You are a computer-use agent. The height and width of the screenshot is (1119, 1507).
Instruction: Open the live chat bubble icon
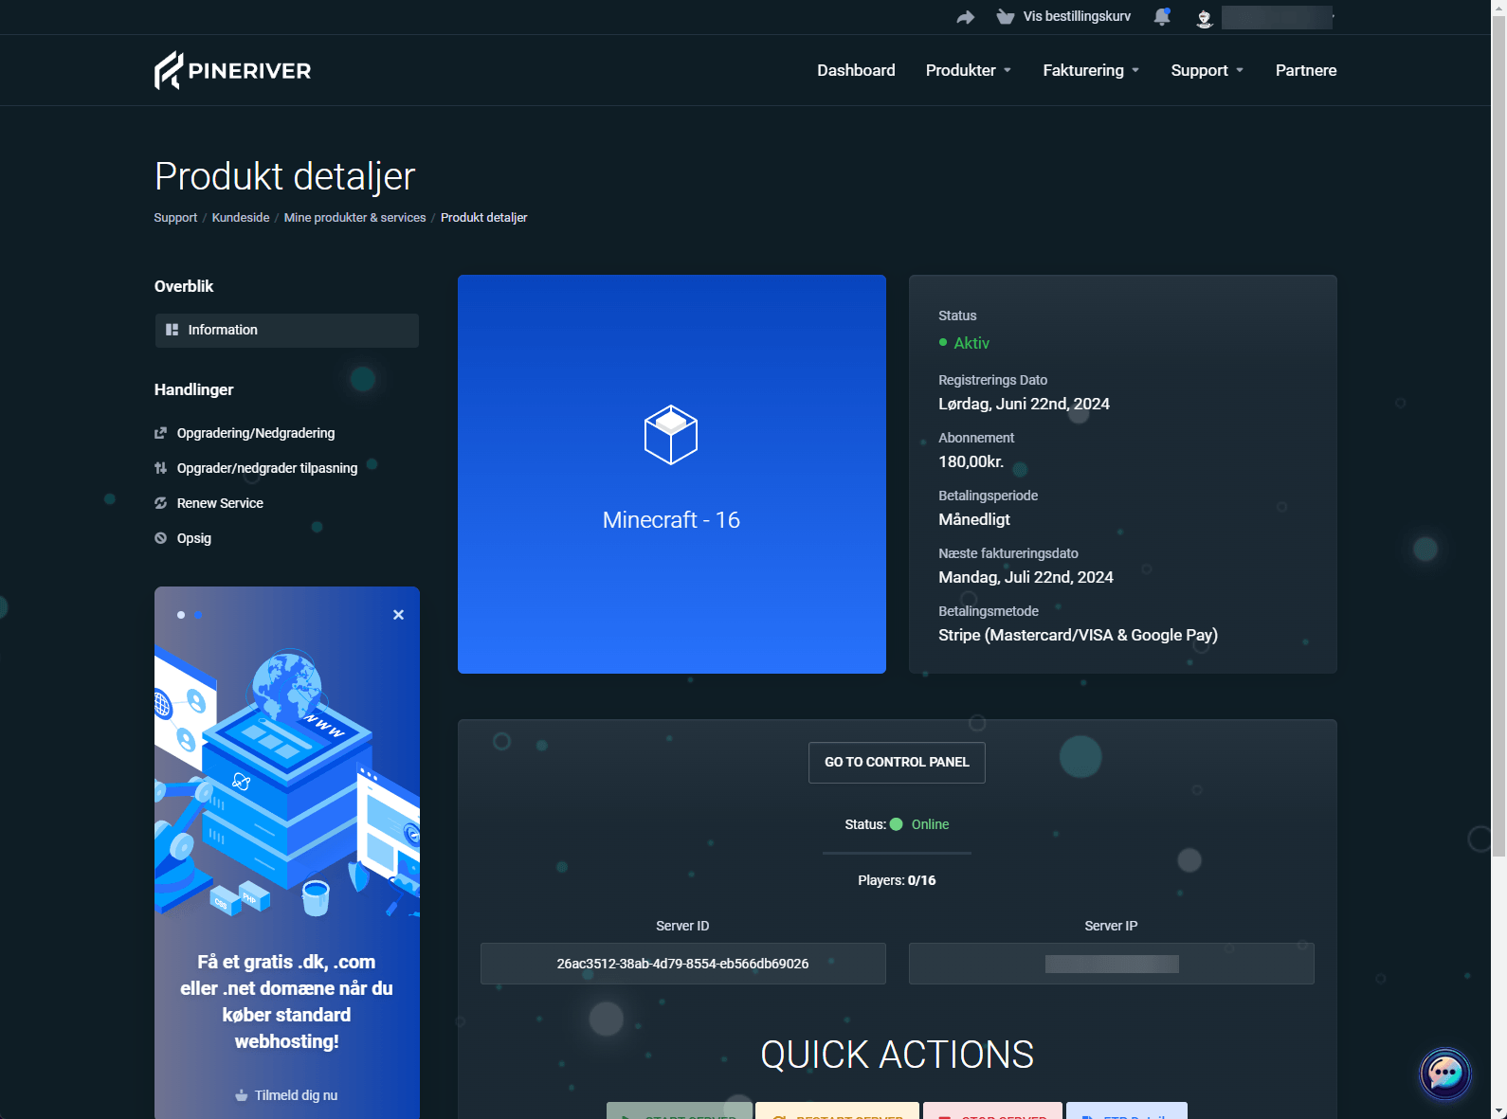[x=1444, y=1074]
